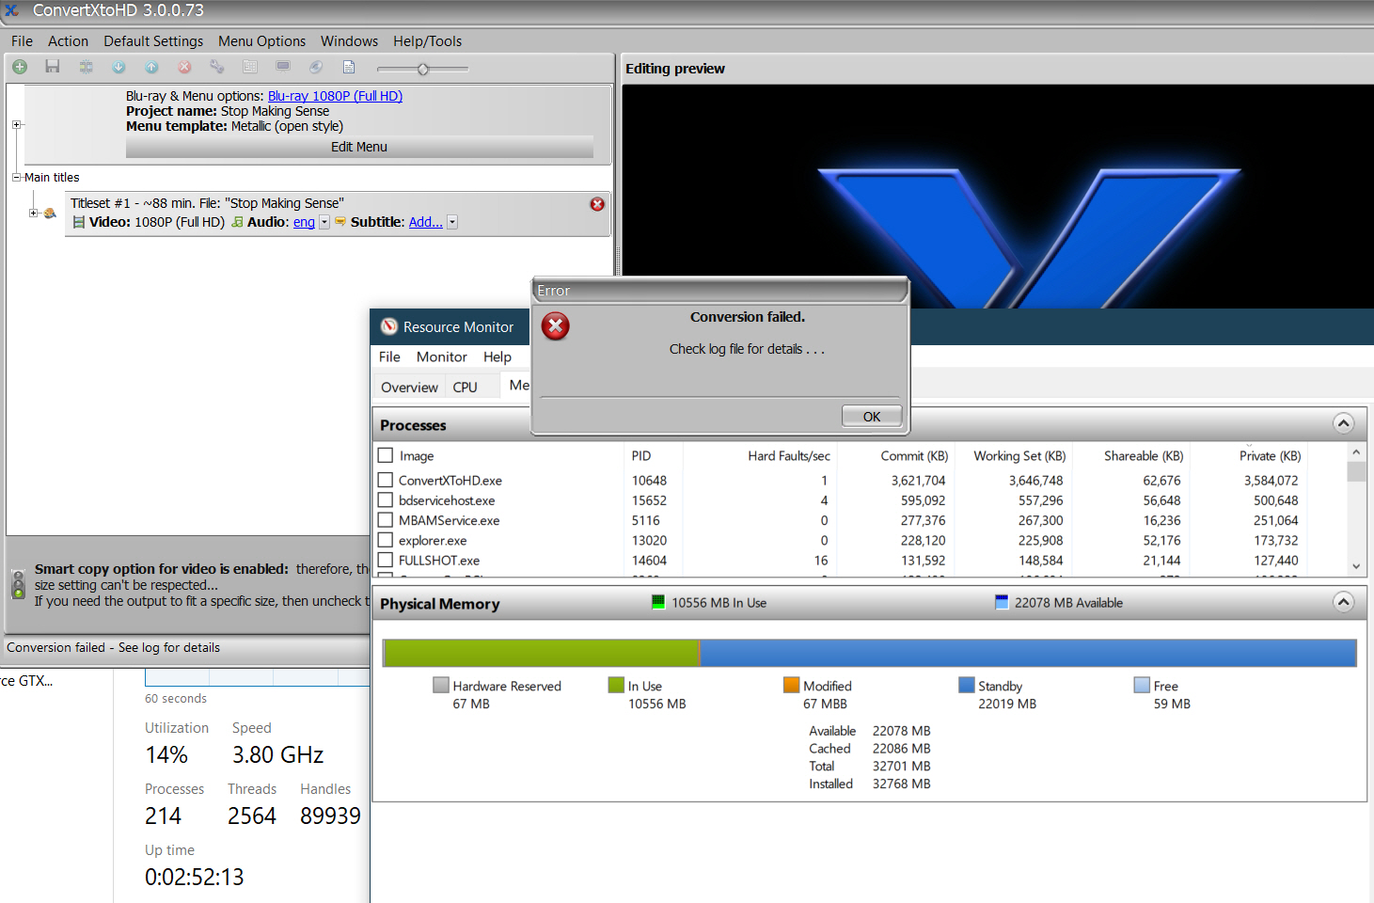Click the merge titles filmstrip toolbar icon

(x=86, y=67)
